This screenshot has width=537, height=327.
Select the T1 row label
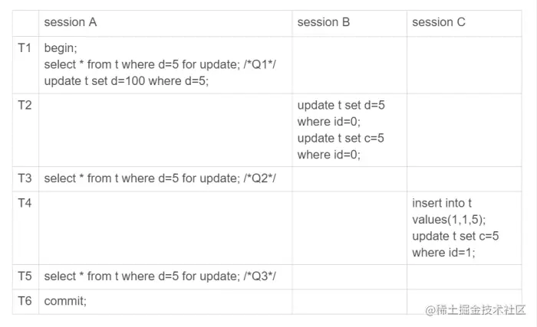[25, 48]
